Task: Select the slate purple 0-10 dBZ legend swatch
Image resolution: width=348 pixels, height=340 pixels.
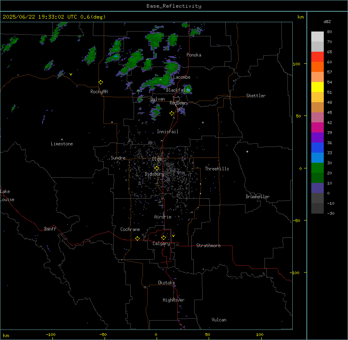Action: (x=317, y=188)
